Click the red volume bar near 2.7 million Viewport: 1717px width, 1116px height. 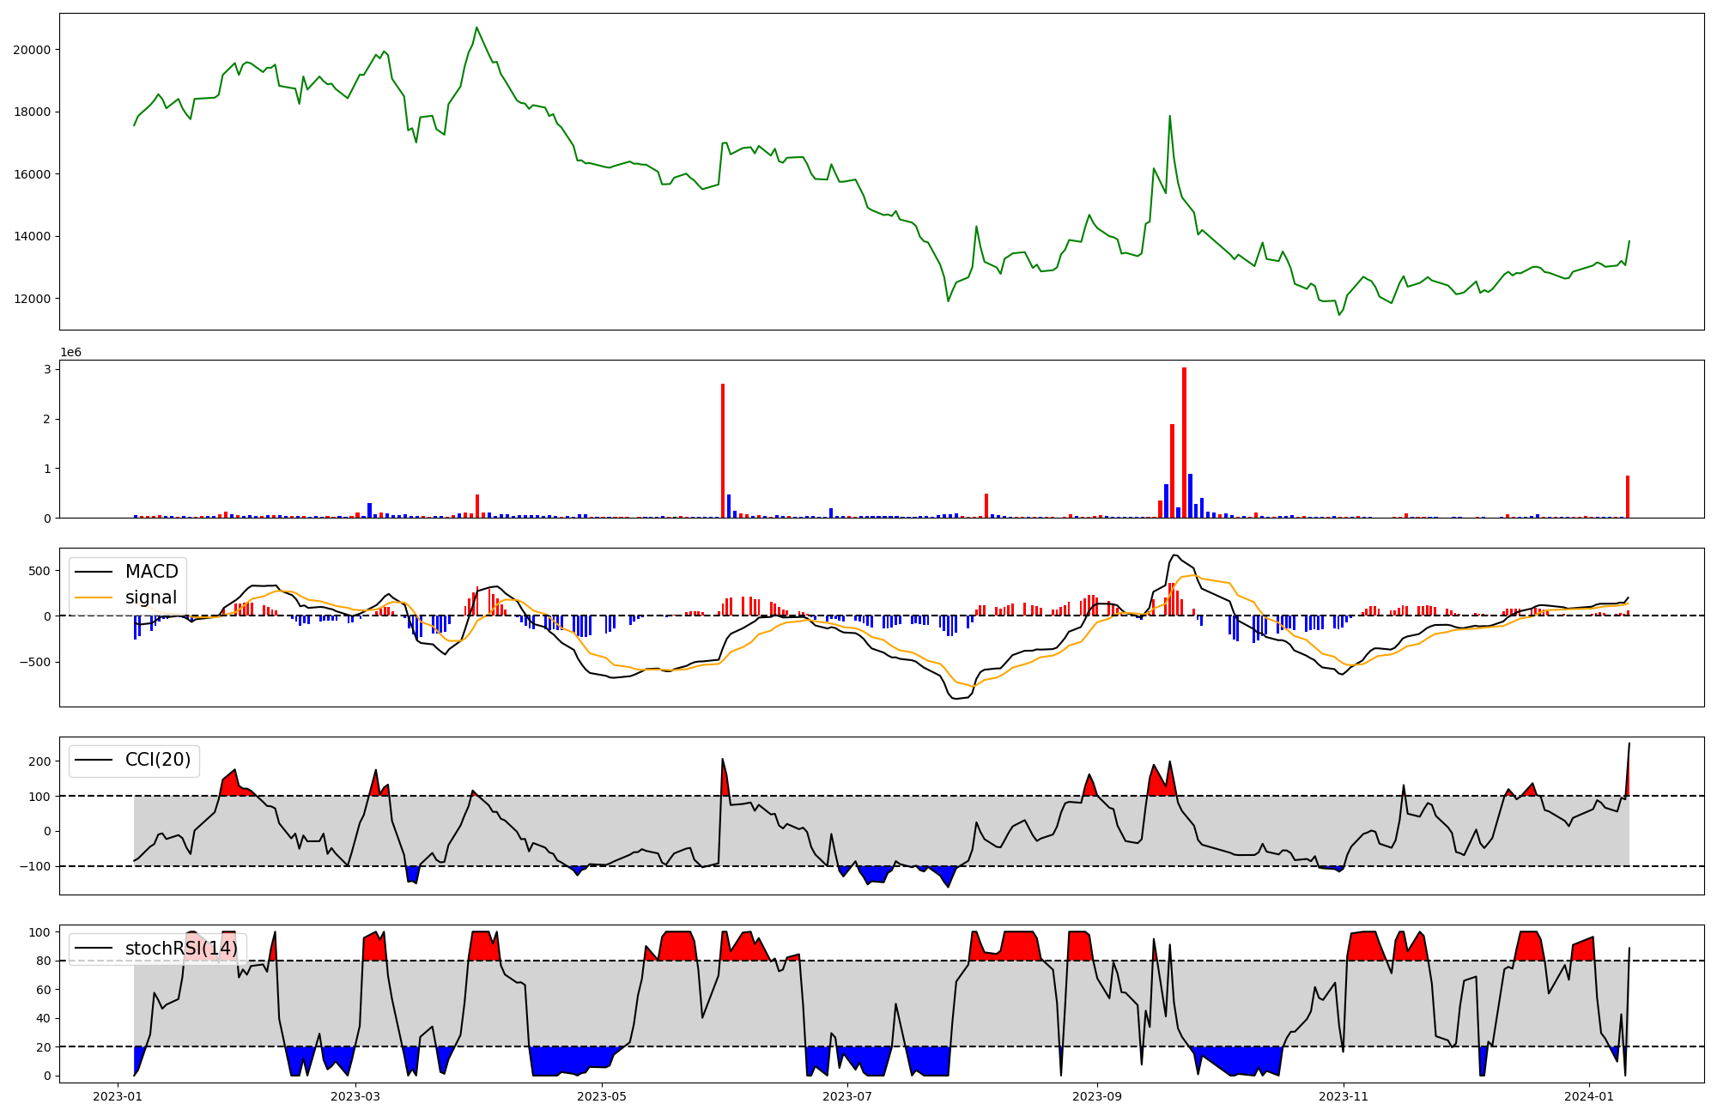click(x=723, y=451)
